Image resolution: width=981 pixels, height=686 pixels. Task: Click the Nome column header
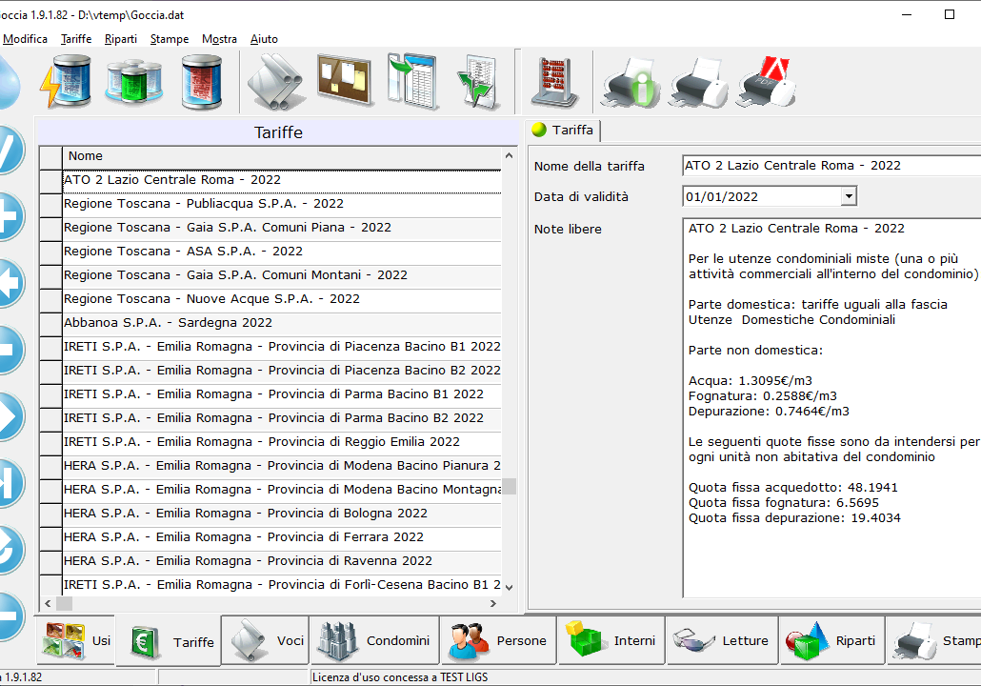click(282, 156)
